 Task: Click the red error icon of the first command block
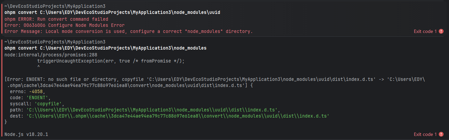coord(441,31)
